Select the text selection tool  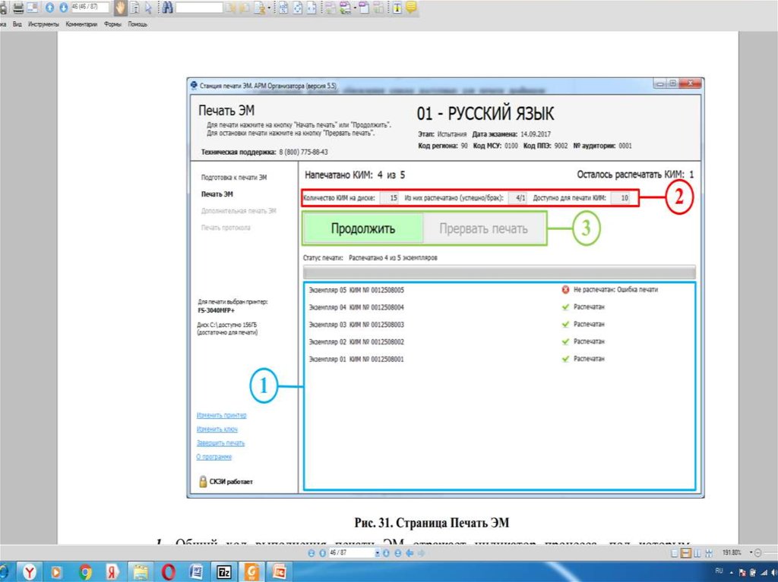pyautogui.click(x=134, y=8)
